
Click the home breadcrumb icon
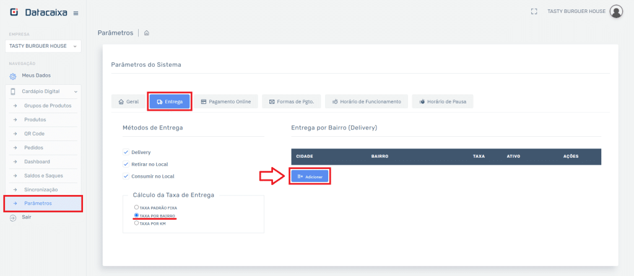(147, 33)
